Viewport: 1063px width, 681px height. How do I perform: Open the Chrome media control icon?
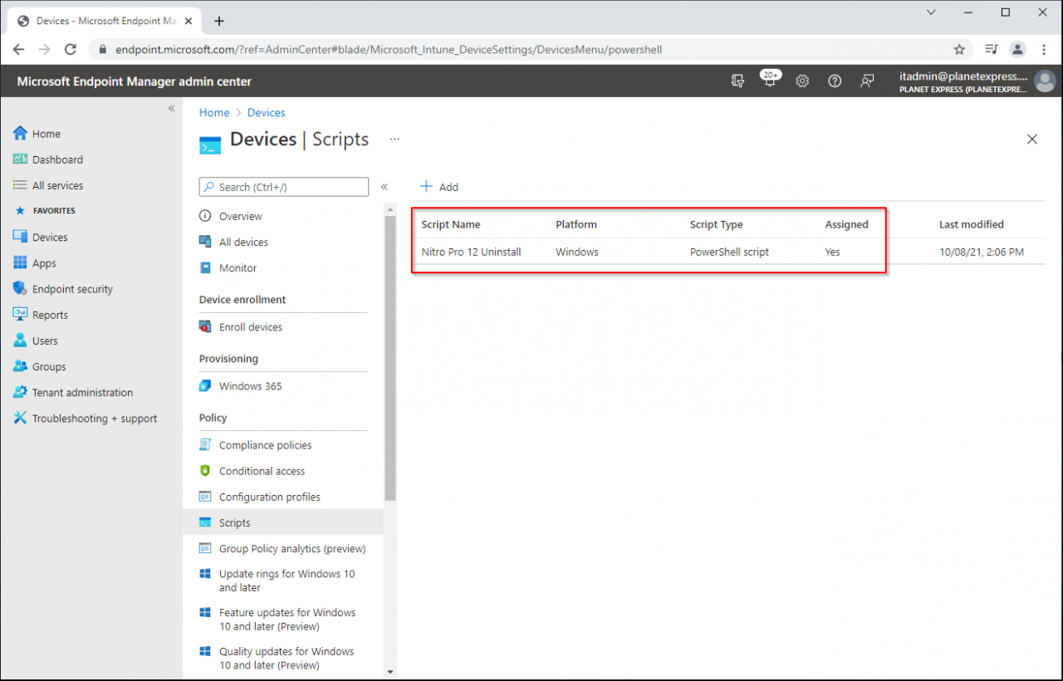tap(991, 50)
